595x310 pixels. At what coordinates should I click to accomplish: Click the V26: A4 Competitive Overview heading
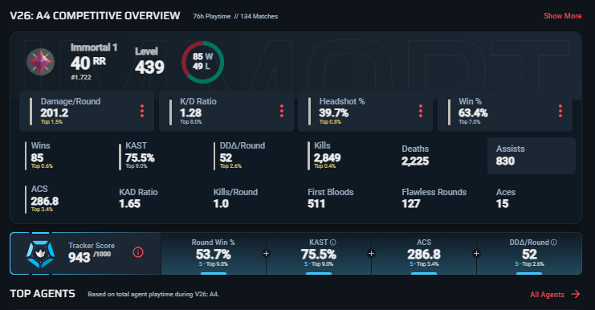point(95,16)
